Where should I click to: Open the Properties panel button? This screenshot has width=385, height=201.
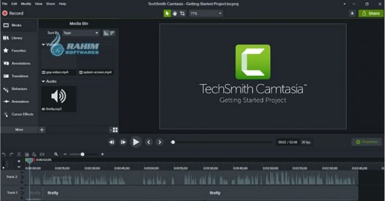(x=366, y=142)
